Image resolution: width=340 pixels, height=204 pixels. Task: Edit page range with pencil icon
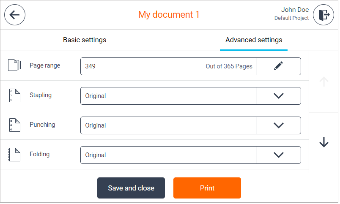click(278, 66)
